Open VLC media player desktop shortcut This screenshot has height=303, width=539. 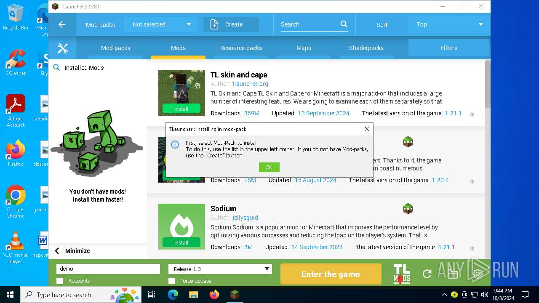(15, 247)
